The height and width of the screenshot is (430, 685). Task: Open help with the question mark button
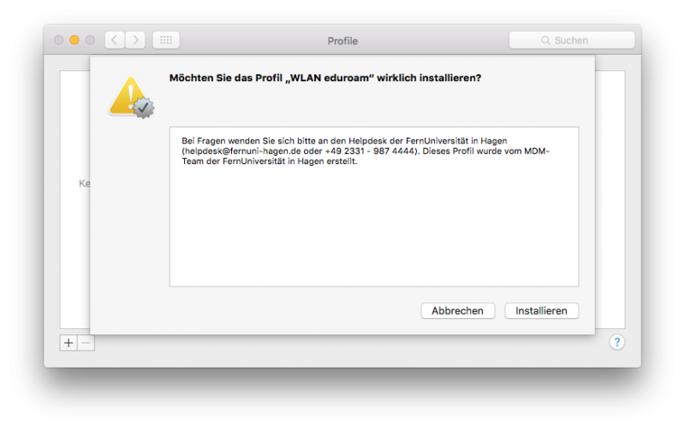click(616, 342)
